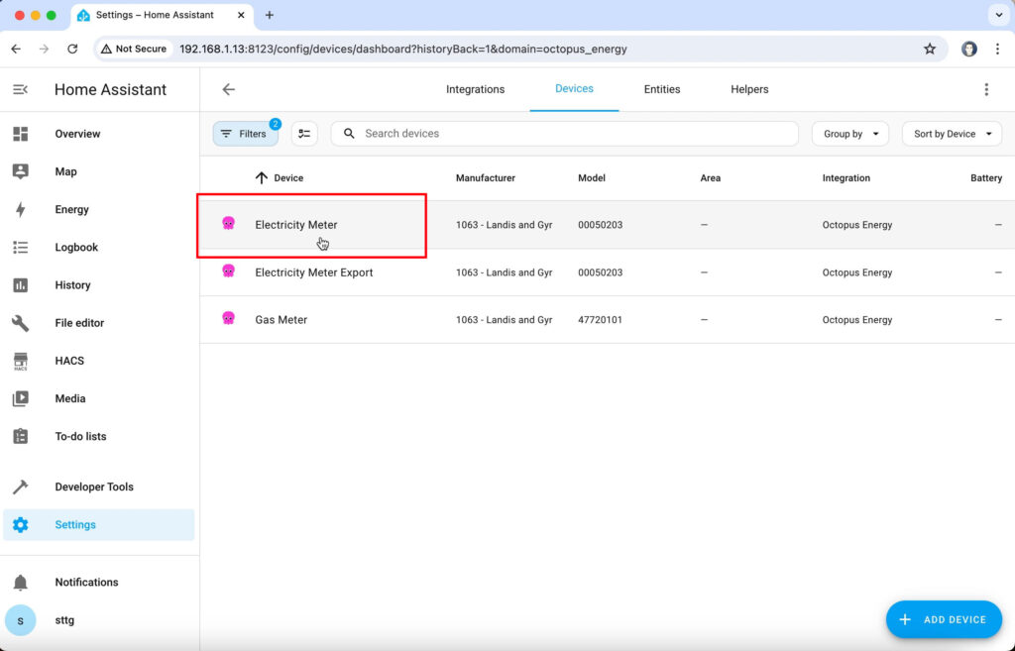The image size is (1015, 651).
Task: Click the browser address bar URL
Action: [x=402, y=50]
